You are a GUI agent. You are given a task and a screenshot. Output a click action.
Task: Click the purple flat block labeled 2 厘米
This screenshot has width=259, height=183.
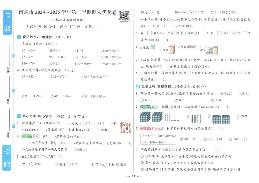point(192,47)
